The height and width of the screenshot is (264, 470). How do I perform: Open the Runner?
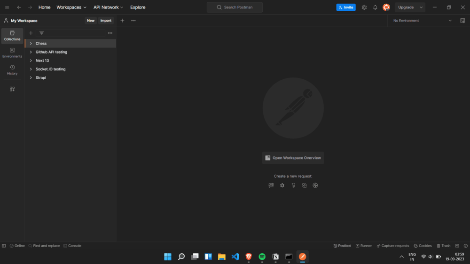tap(364, 246)
